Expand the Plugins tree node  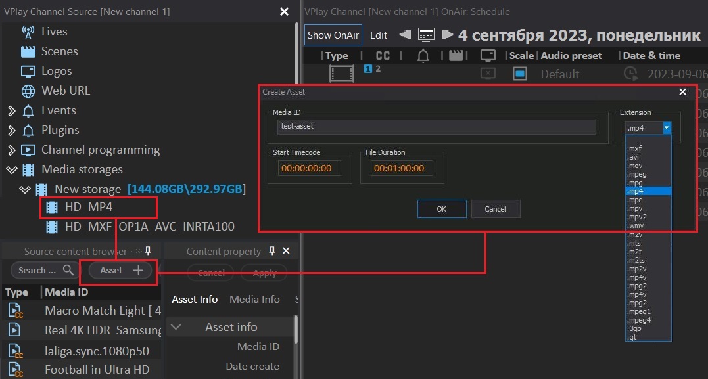pos(12,131)
